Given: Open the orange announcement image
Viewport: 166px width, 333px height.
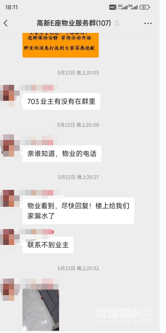Looking at the screenshot, I should [x=61, y=45].
